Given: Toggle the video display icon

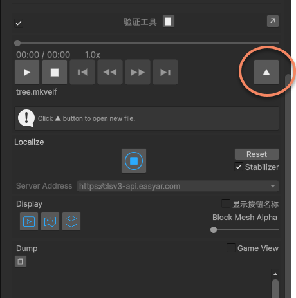Looking at the screenshot, I should (29, 221).
